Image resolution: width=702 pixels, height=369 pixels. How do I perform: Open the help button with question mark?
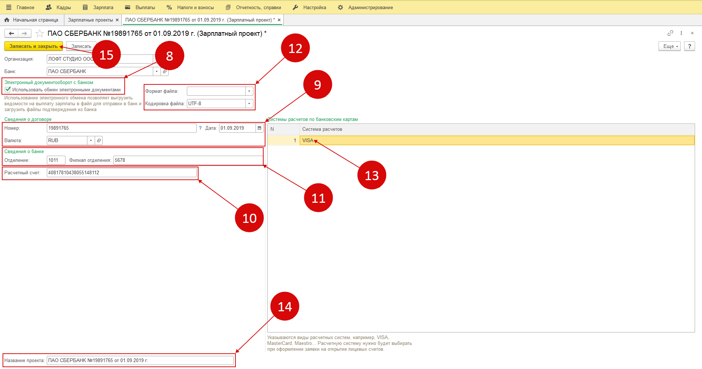pos(689,46)
